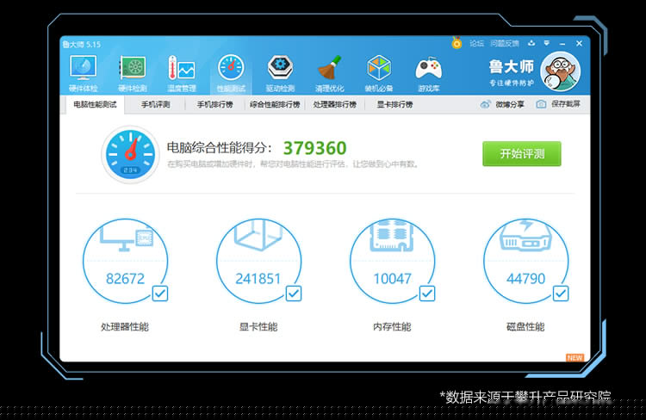Click the weibo cloud icon for 微博分享
The image size is (646, 420).
click(x=485, y=104)
